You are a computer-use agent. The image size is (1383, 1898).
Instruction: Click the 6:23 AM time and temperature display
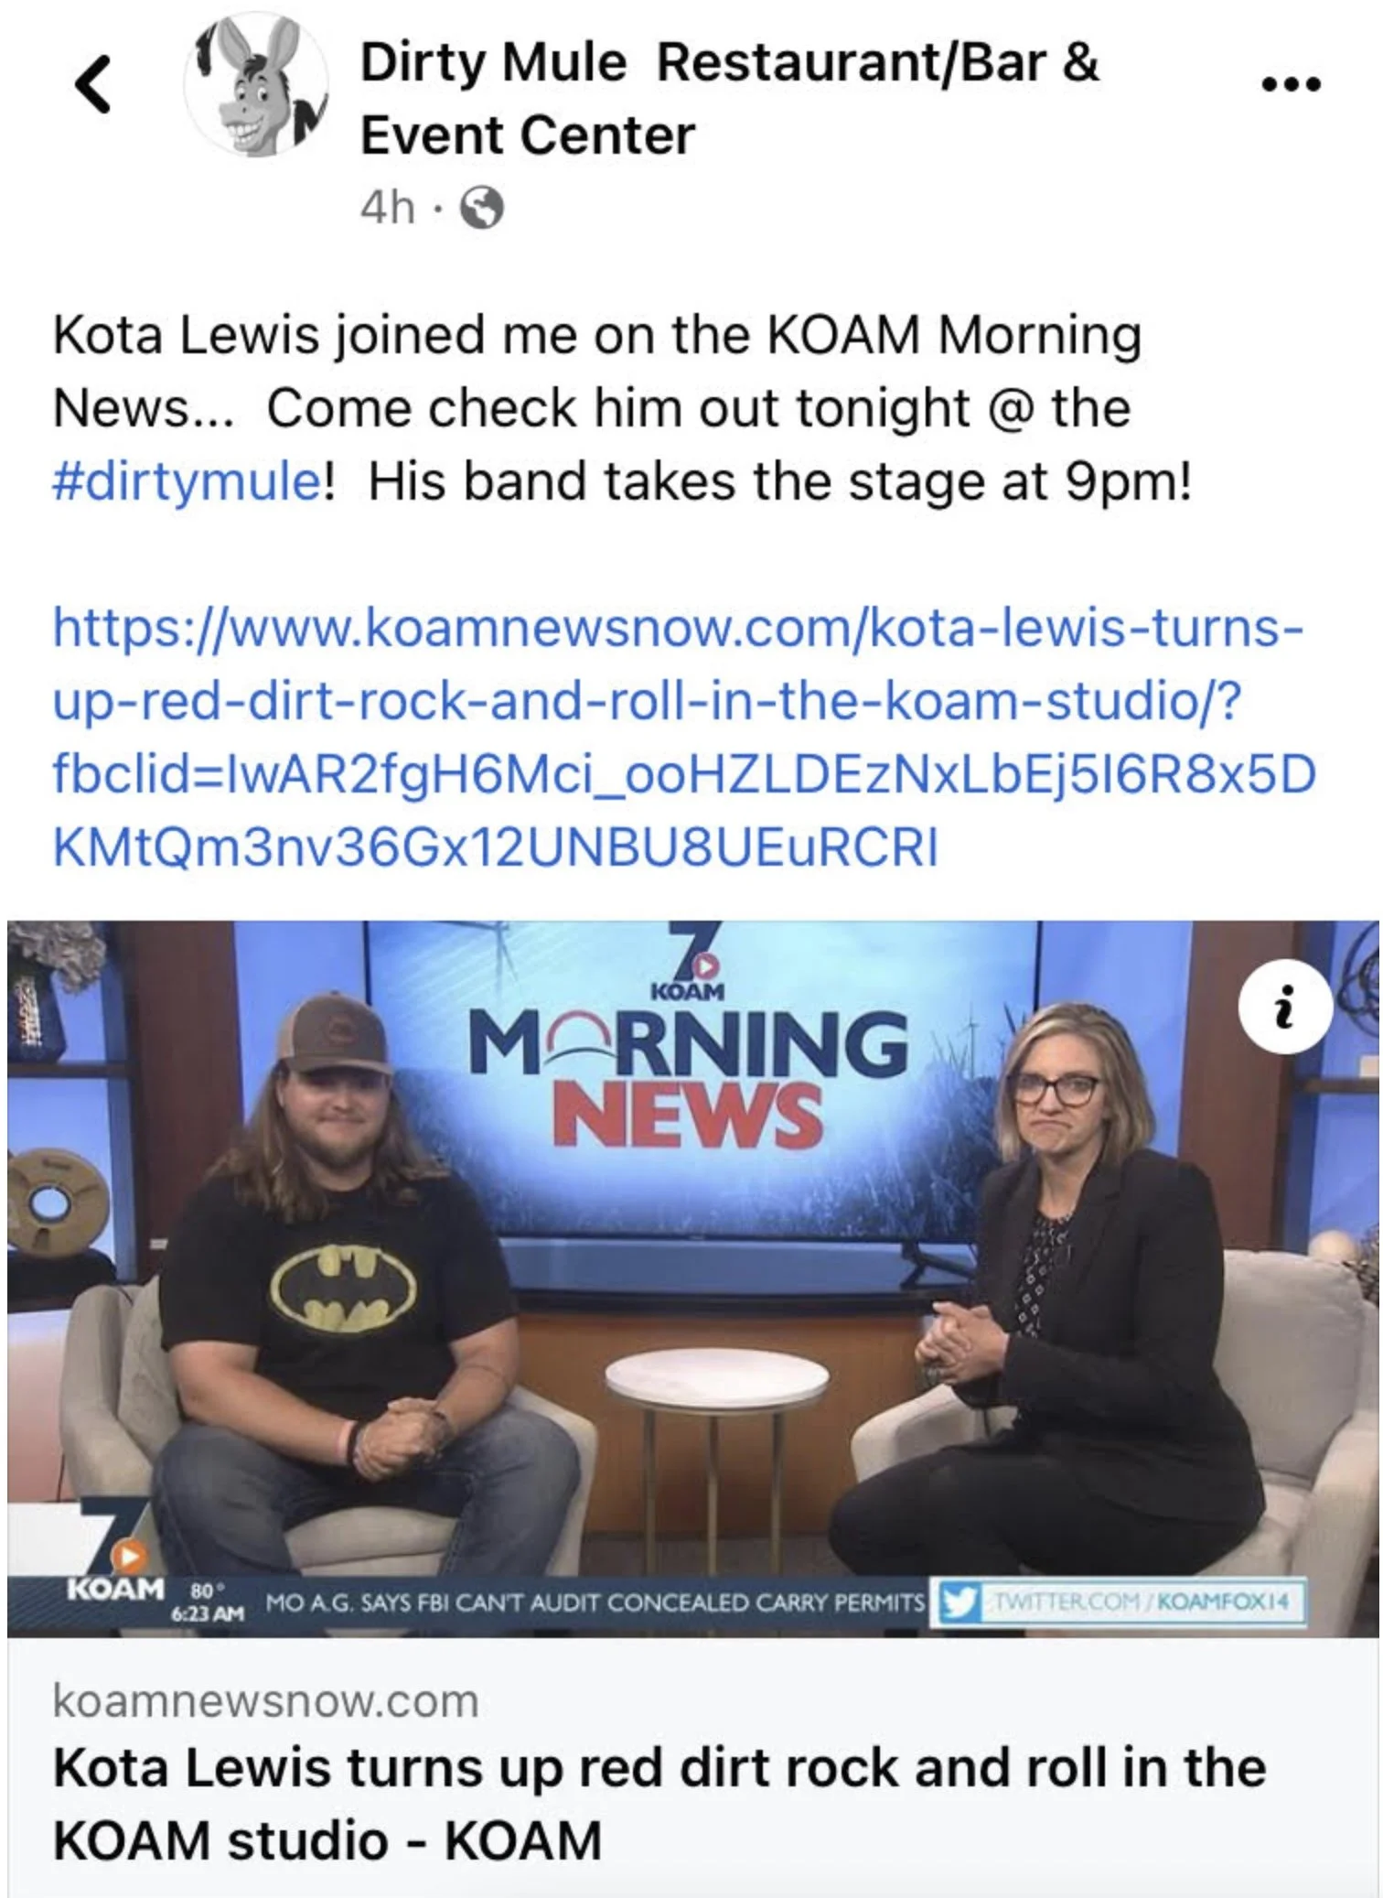click(208, 1604)
